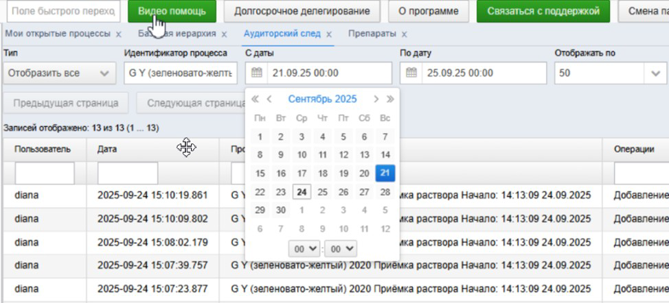Close the Препараты tab
The width and height of the screenshot is (669, 303).
pyautogui.click(x=405, y=34)
